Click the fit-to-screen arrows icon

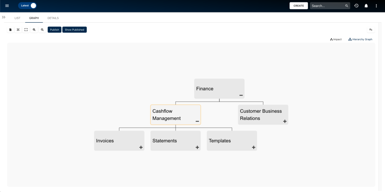18,30
